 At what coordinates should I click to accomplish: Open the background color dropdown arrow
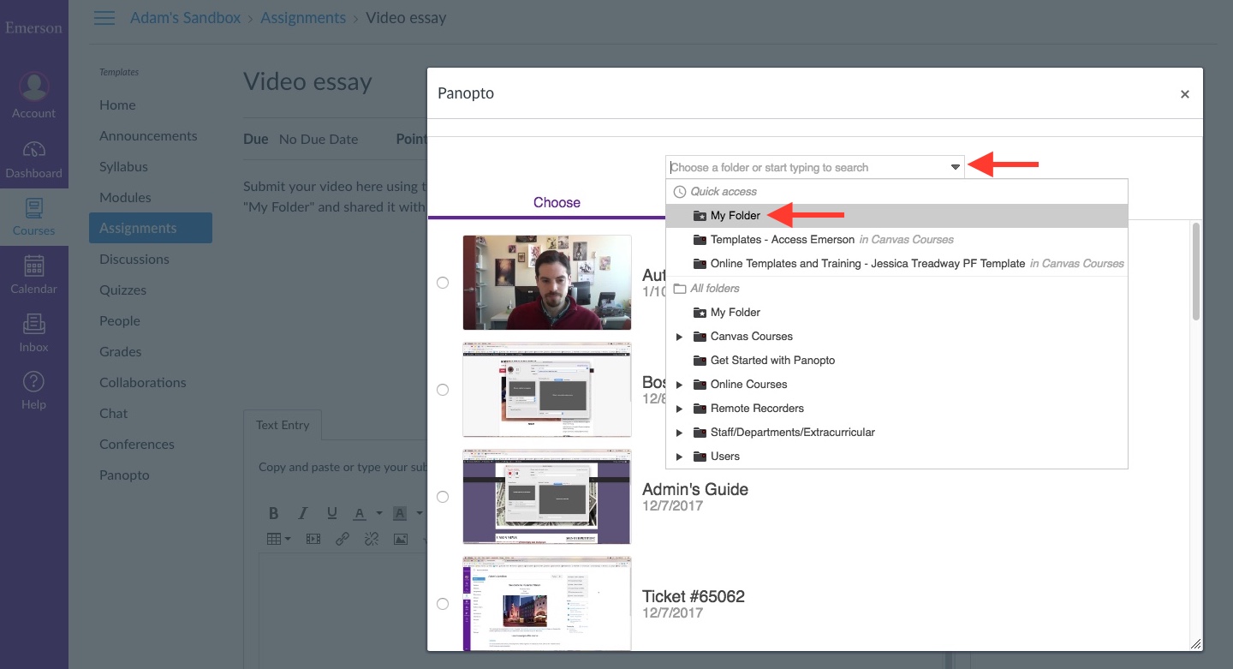(419, 514)
